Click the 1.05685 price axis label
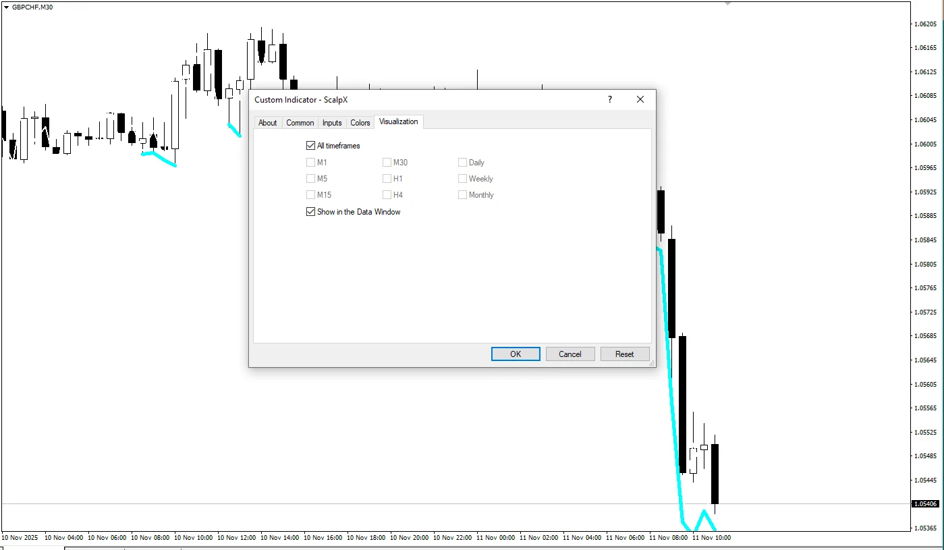 coord(924,336)
